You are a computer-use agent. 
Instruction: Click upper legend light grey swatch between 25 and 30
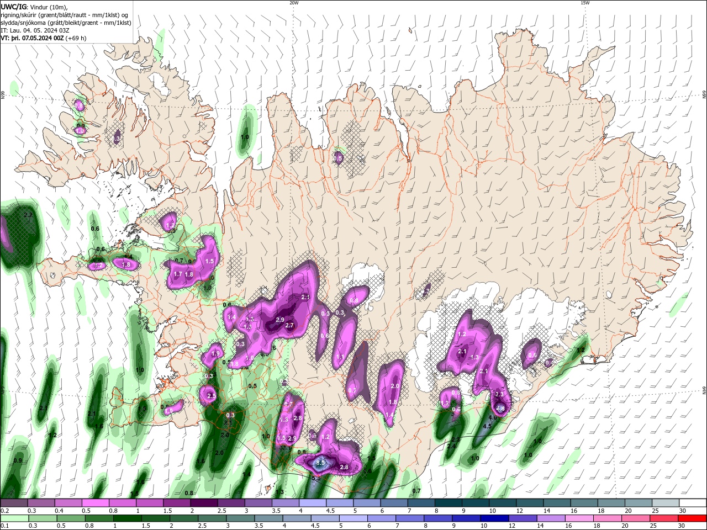click(x=666, y=503)
